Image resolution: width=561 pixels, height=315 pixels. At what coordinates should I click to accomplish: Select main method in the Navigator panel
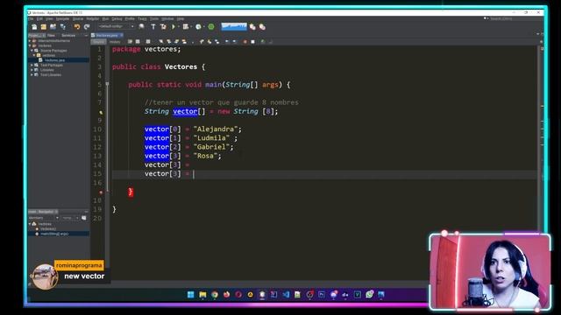54,234
